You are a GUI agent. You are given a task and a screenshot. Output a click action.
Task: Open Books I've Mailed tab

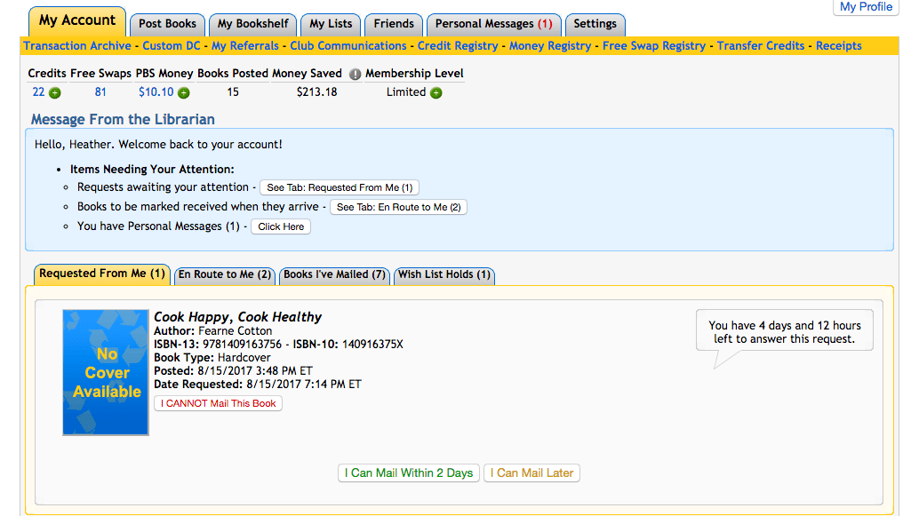[334, 274]
